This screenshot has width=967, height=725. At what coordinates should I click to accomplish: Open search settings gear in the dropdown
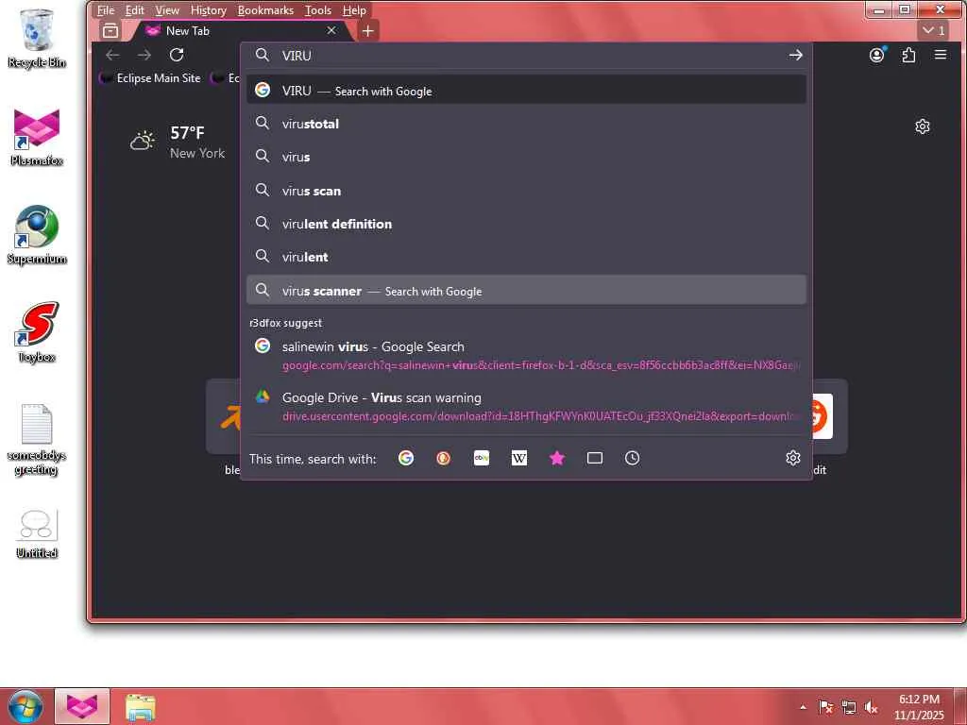(x=793, y=458)
